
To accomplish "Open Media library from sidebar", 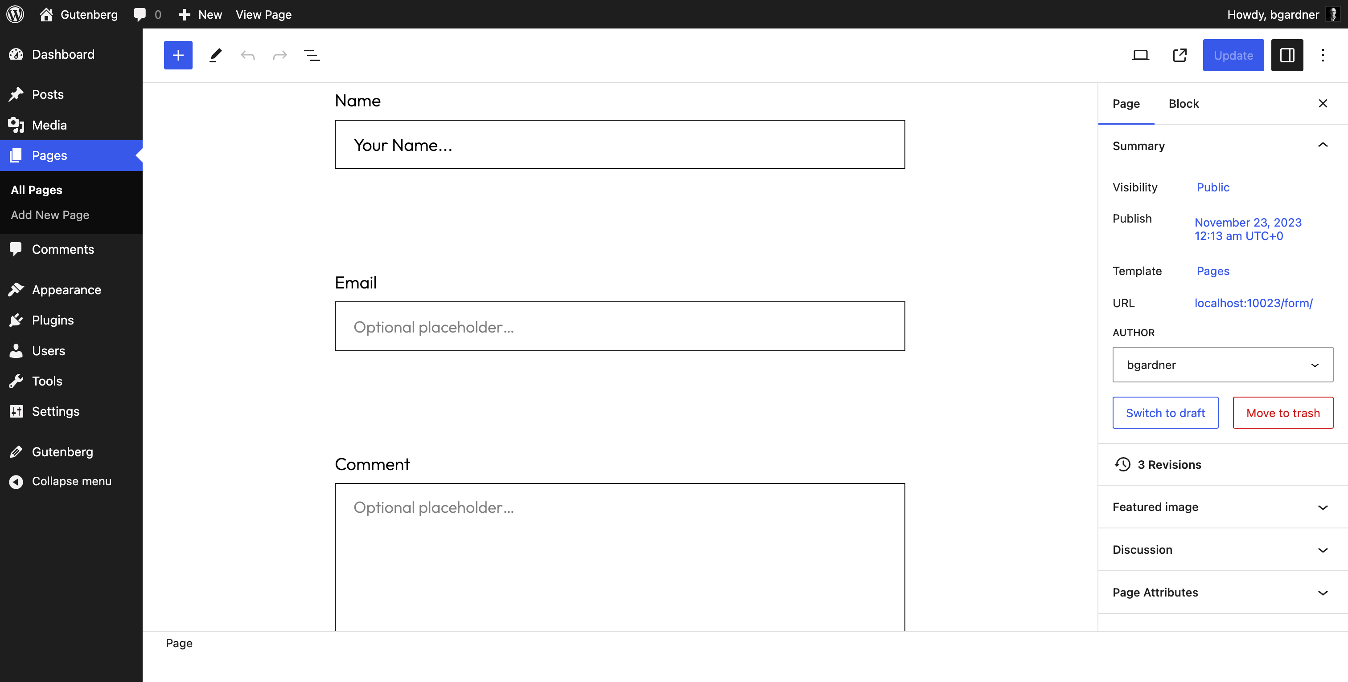I will (49, 125).
